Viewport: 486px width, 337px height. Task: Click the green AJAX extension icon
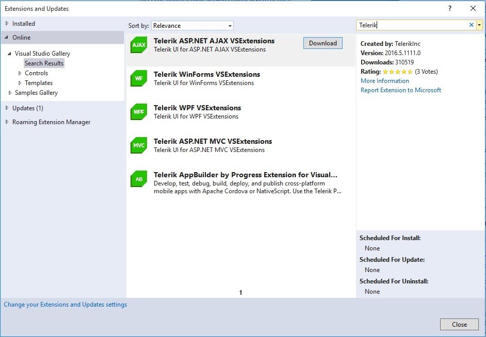(139, 45)
